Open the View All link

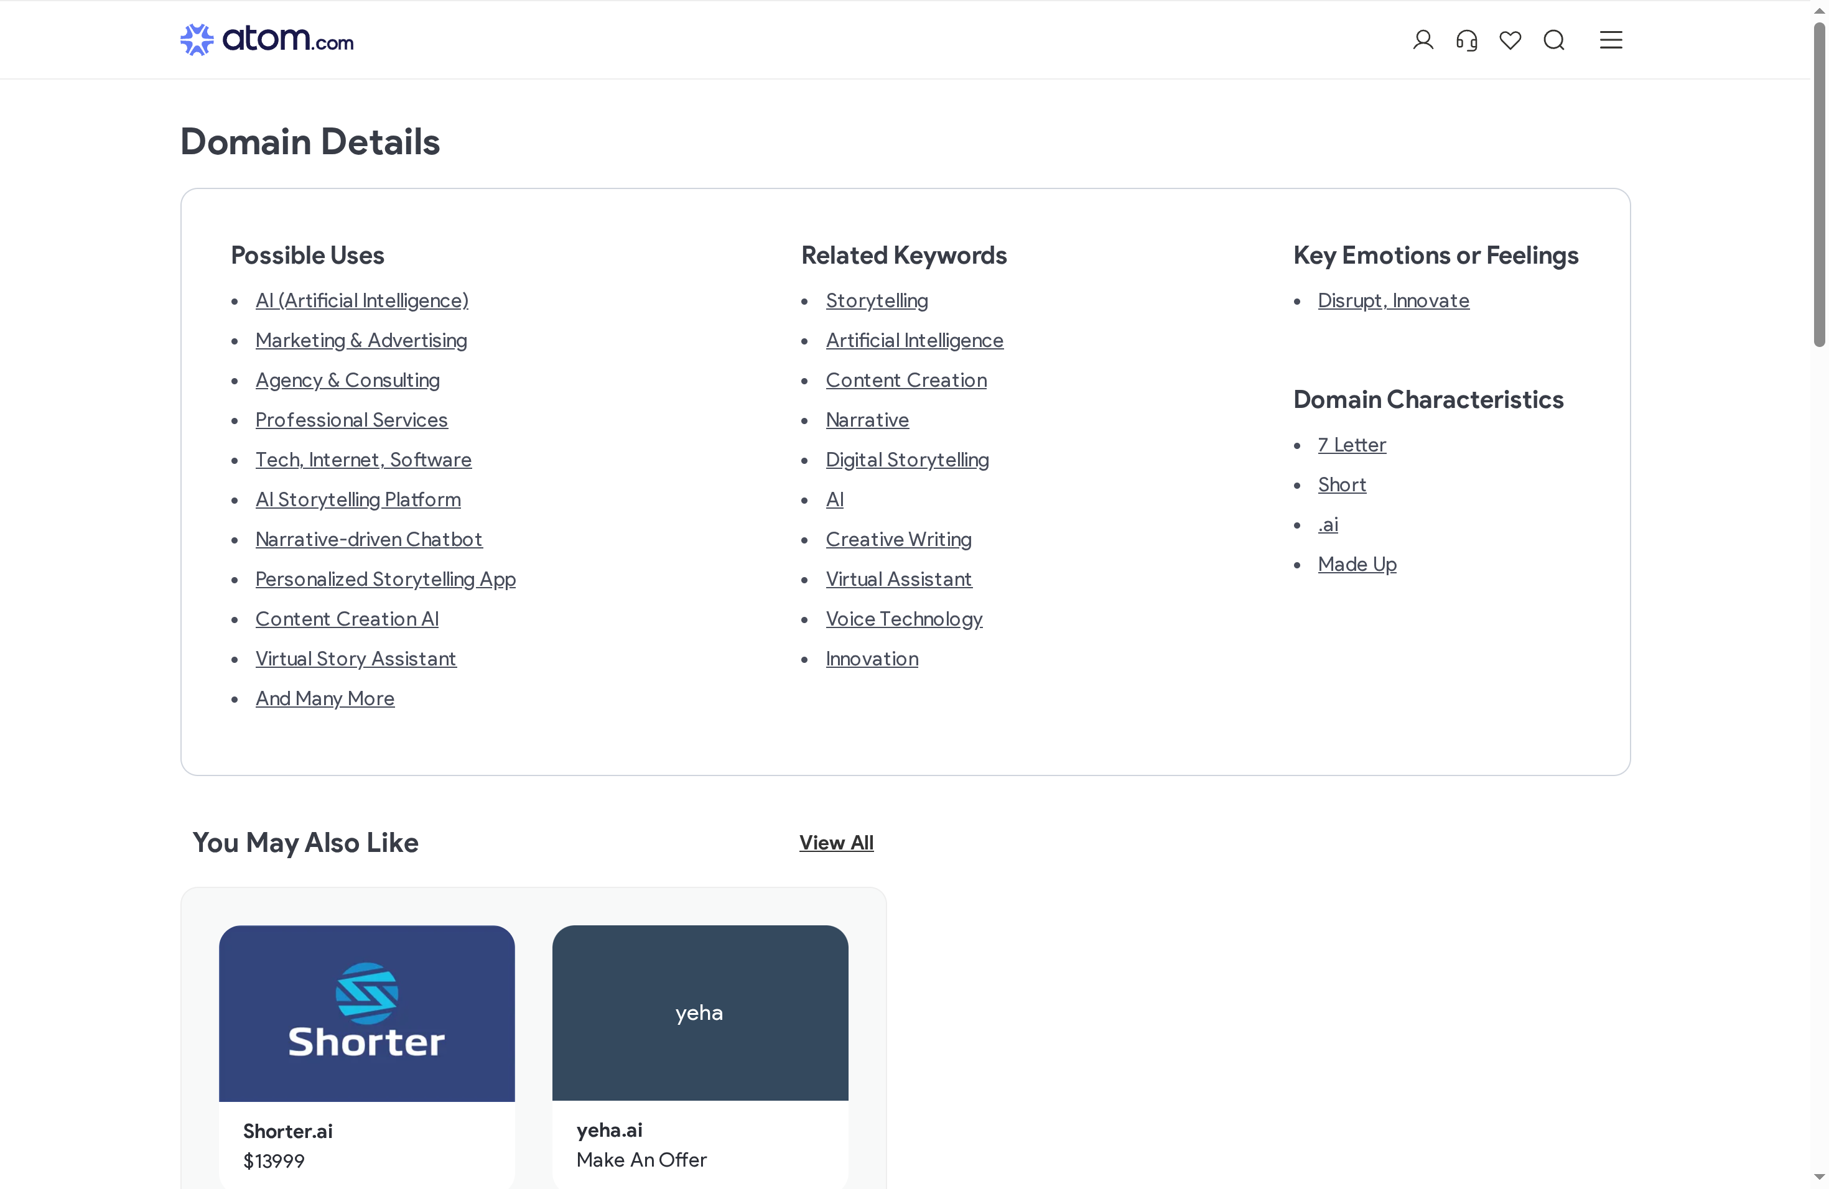tap(836, 842)
